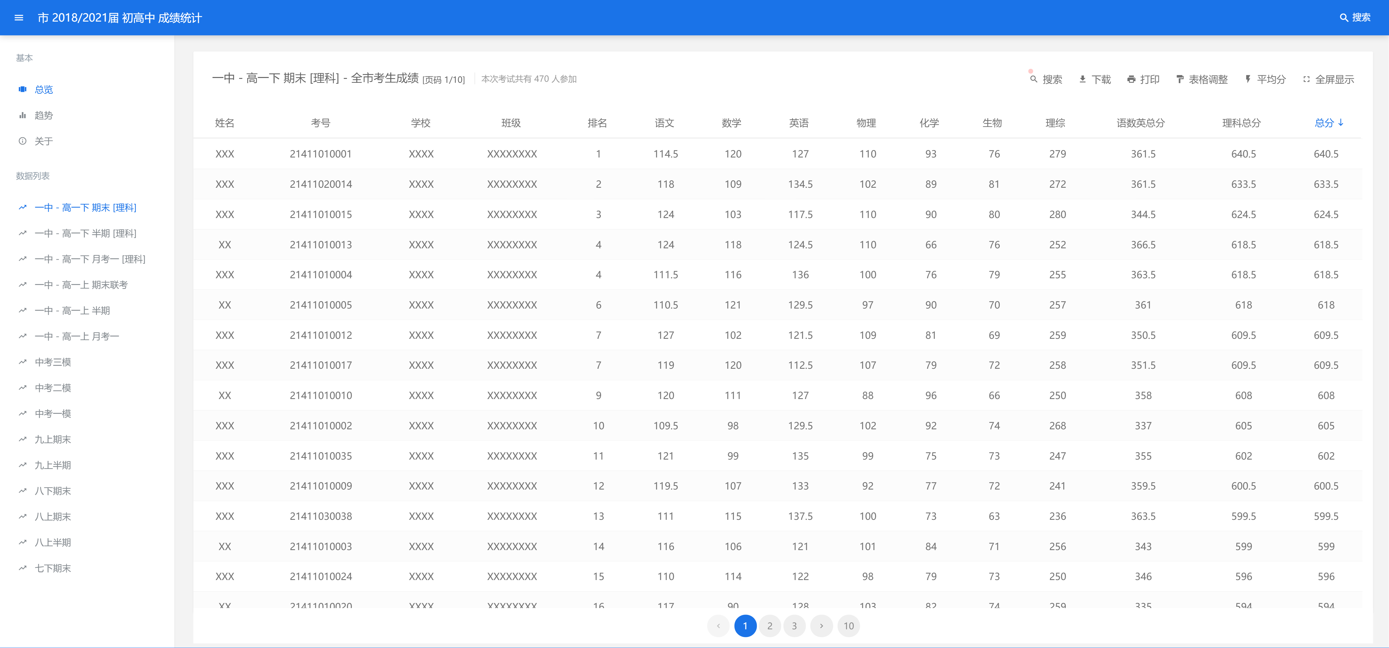The image size is (1389, 648).
Task: Jump to page 10 pagination button
Action: 849,626
